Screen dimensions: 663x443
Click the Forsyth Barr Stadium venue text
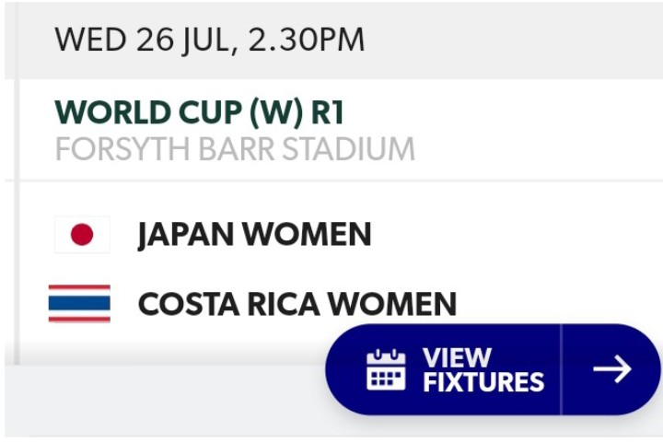tap(235, 149)
